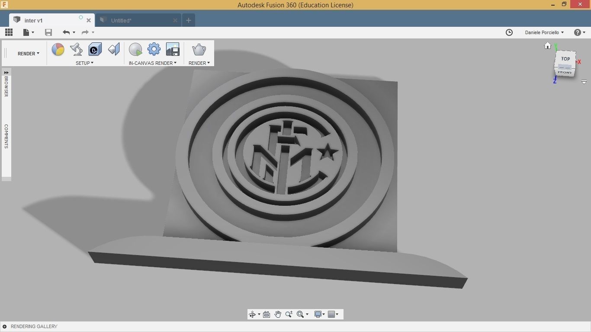Open the Daniele Porciello account menu
The width and height of the screenshot is (591, 332).
click(x=544, y=32)
